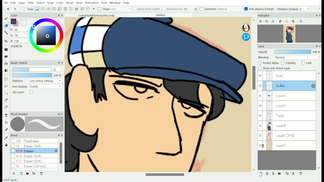Open the Shape Line dropdown
This screenshot has height=182, width=324.
(121, 9)
